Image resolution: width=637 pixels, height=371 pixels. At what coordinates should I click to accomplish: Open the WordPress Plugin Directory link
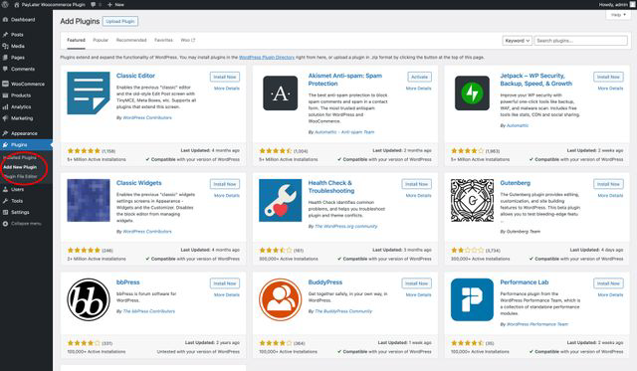pos(267,58)
